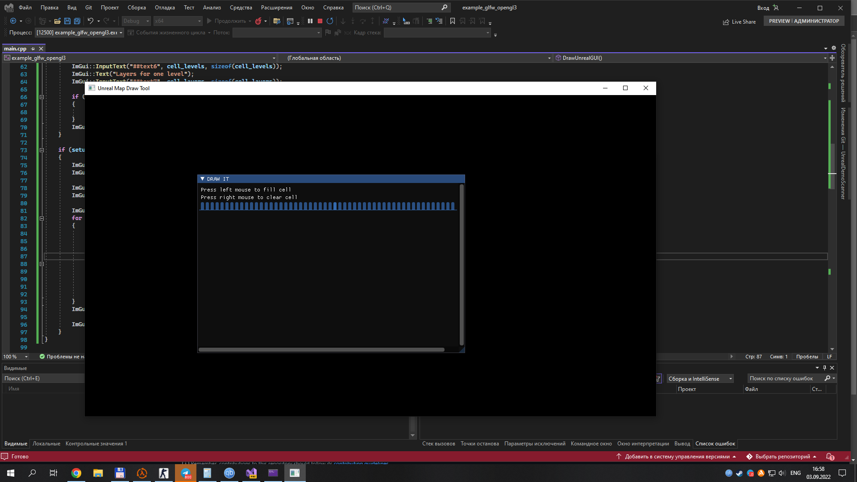Open Google Chrome from the taskbar
Screen dimensions: 857x482
pyautogui.click(x=76, y=473)
